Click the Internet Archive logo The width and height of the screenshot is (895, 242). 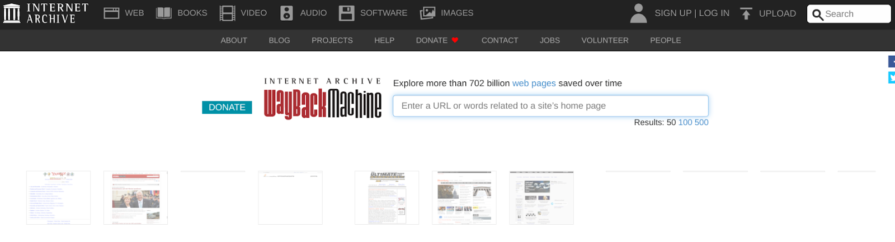[46, 13]
